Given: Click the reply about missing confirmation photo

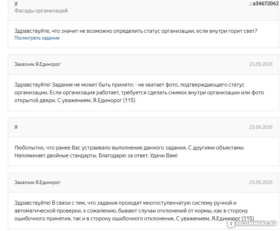Looking at the screenshot, I should tap(139, 93).
